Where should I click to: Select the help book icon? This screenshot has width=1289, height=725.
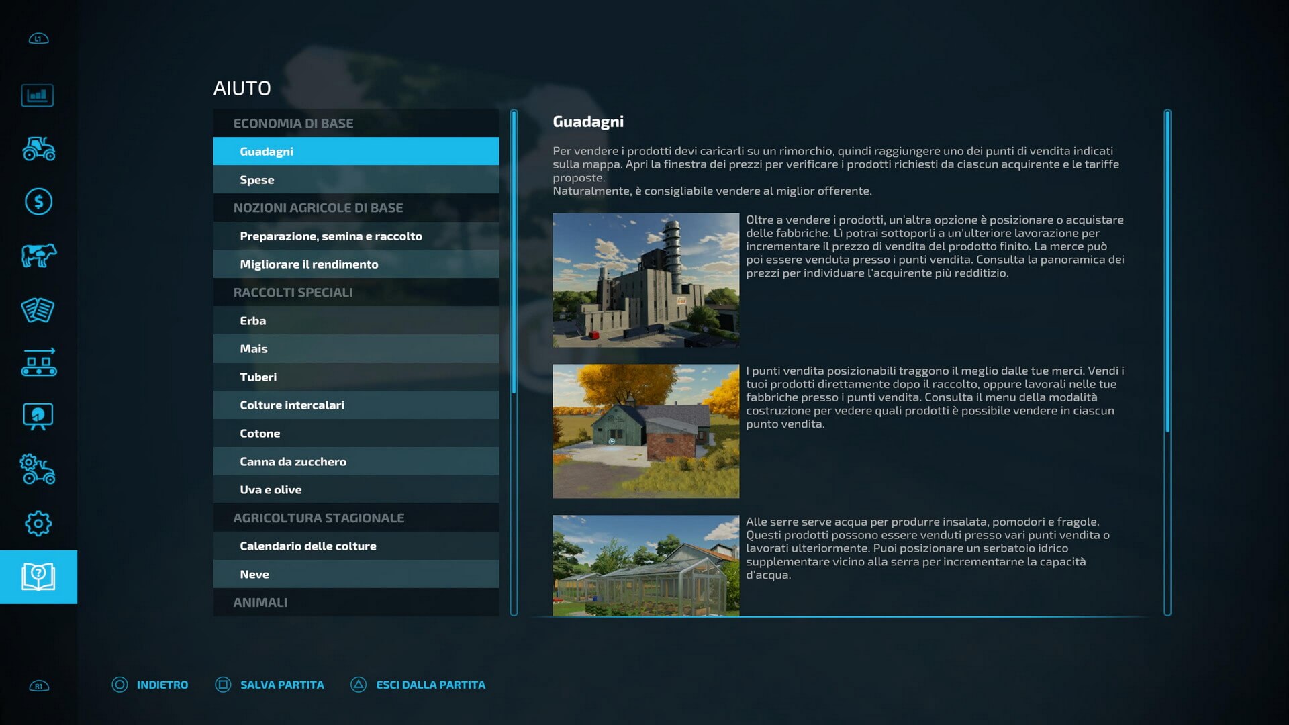coord(38,577)
